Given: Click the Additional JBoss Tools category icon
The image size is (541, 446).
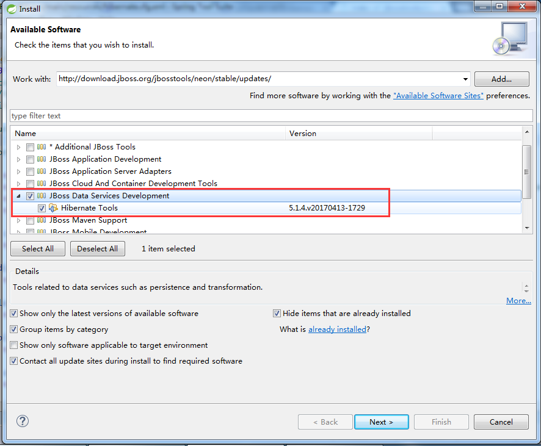Looking at the screenshot, I should coord(40,146).
